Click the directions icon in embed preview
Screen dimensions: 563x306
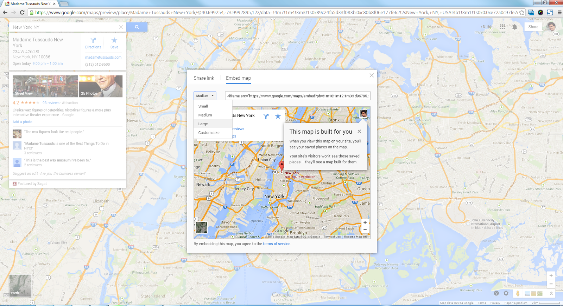pyautogui.click(x=266, y=116)
